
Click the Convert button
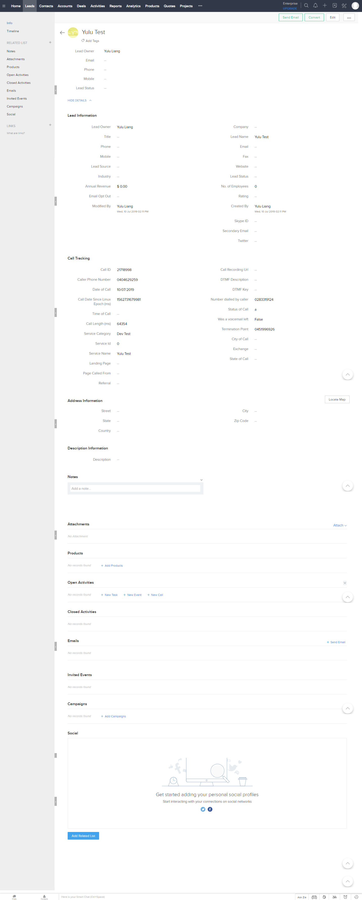314,17
